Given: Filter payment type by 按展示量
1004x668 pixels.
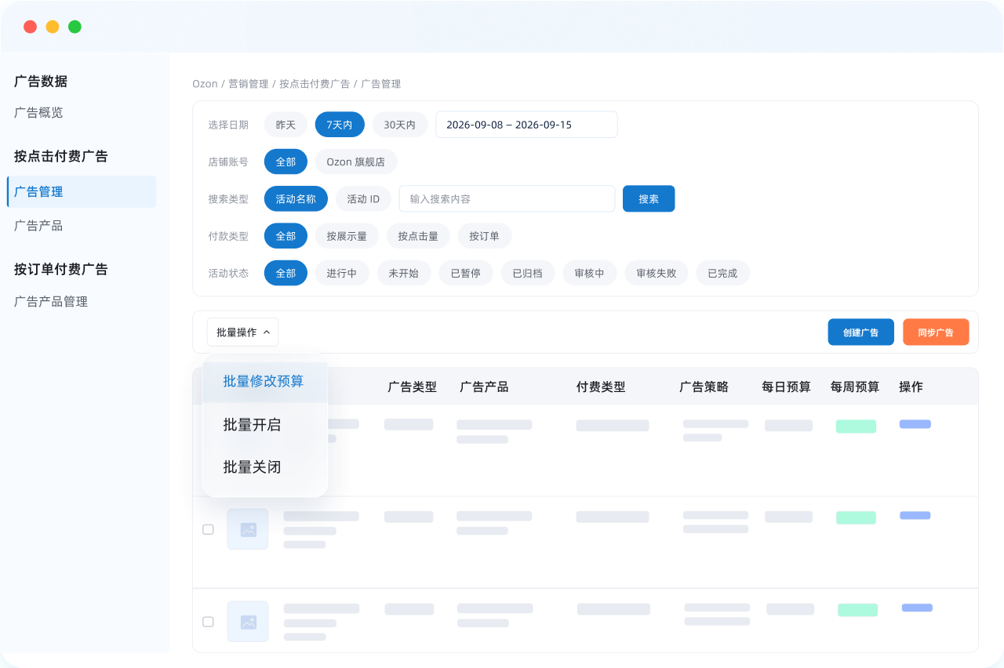Looking at the screenshot, I should [x=347, y=236].
